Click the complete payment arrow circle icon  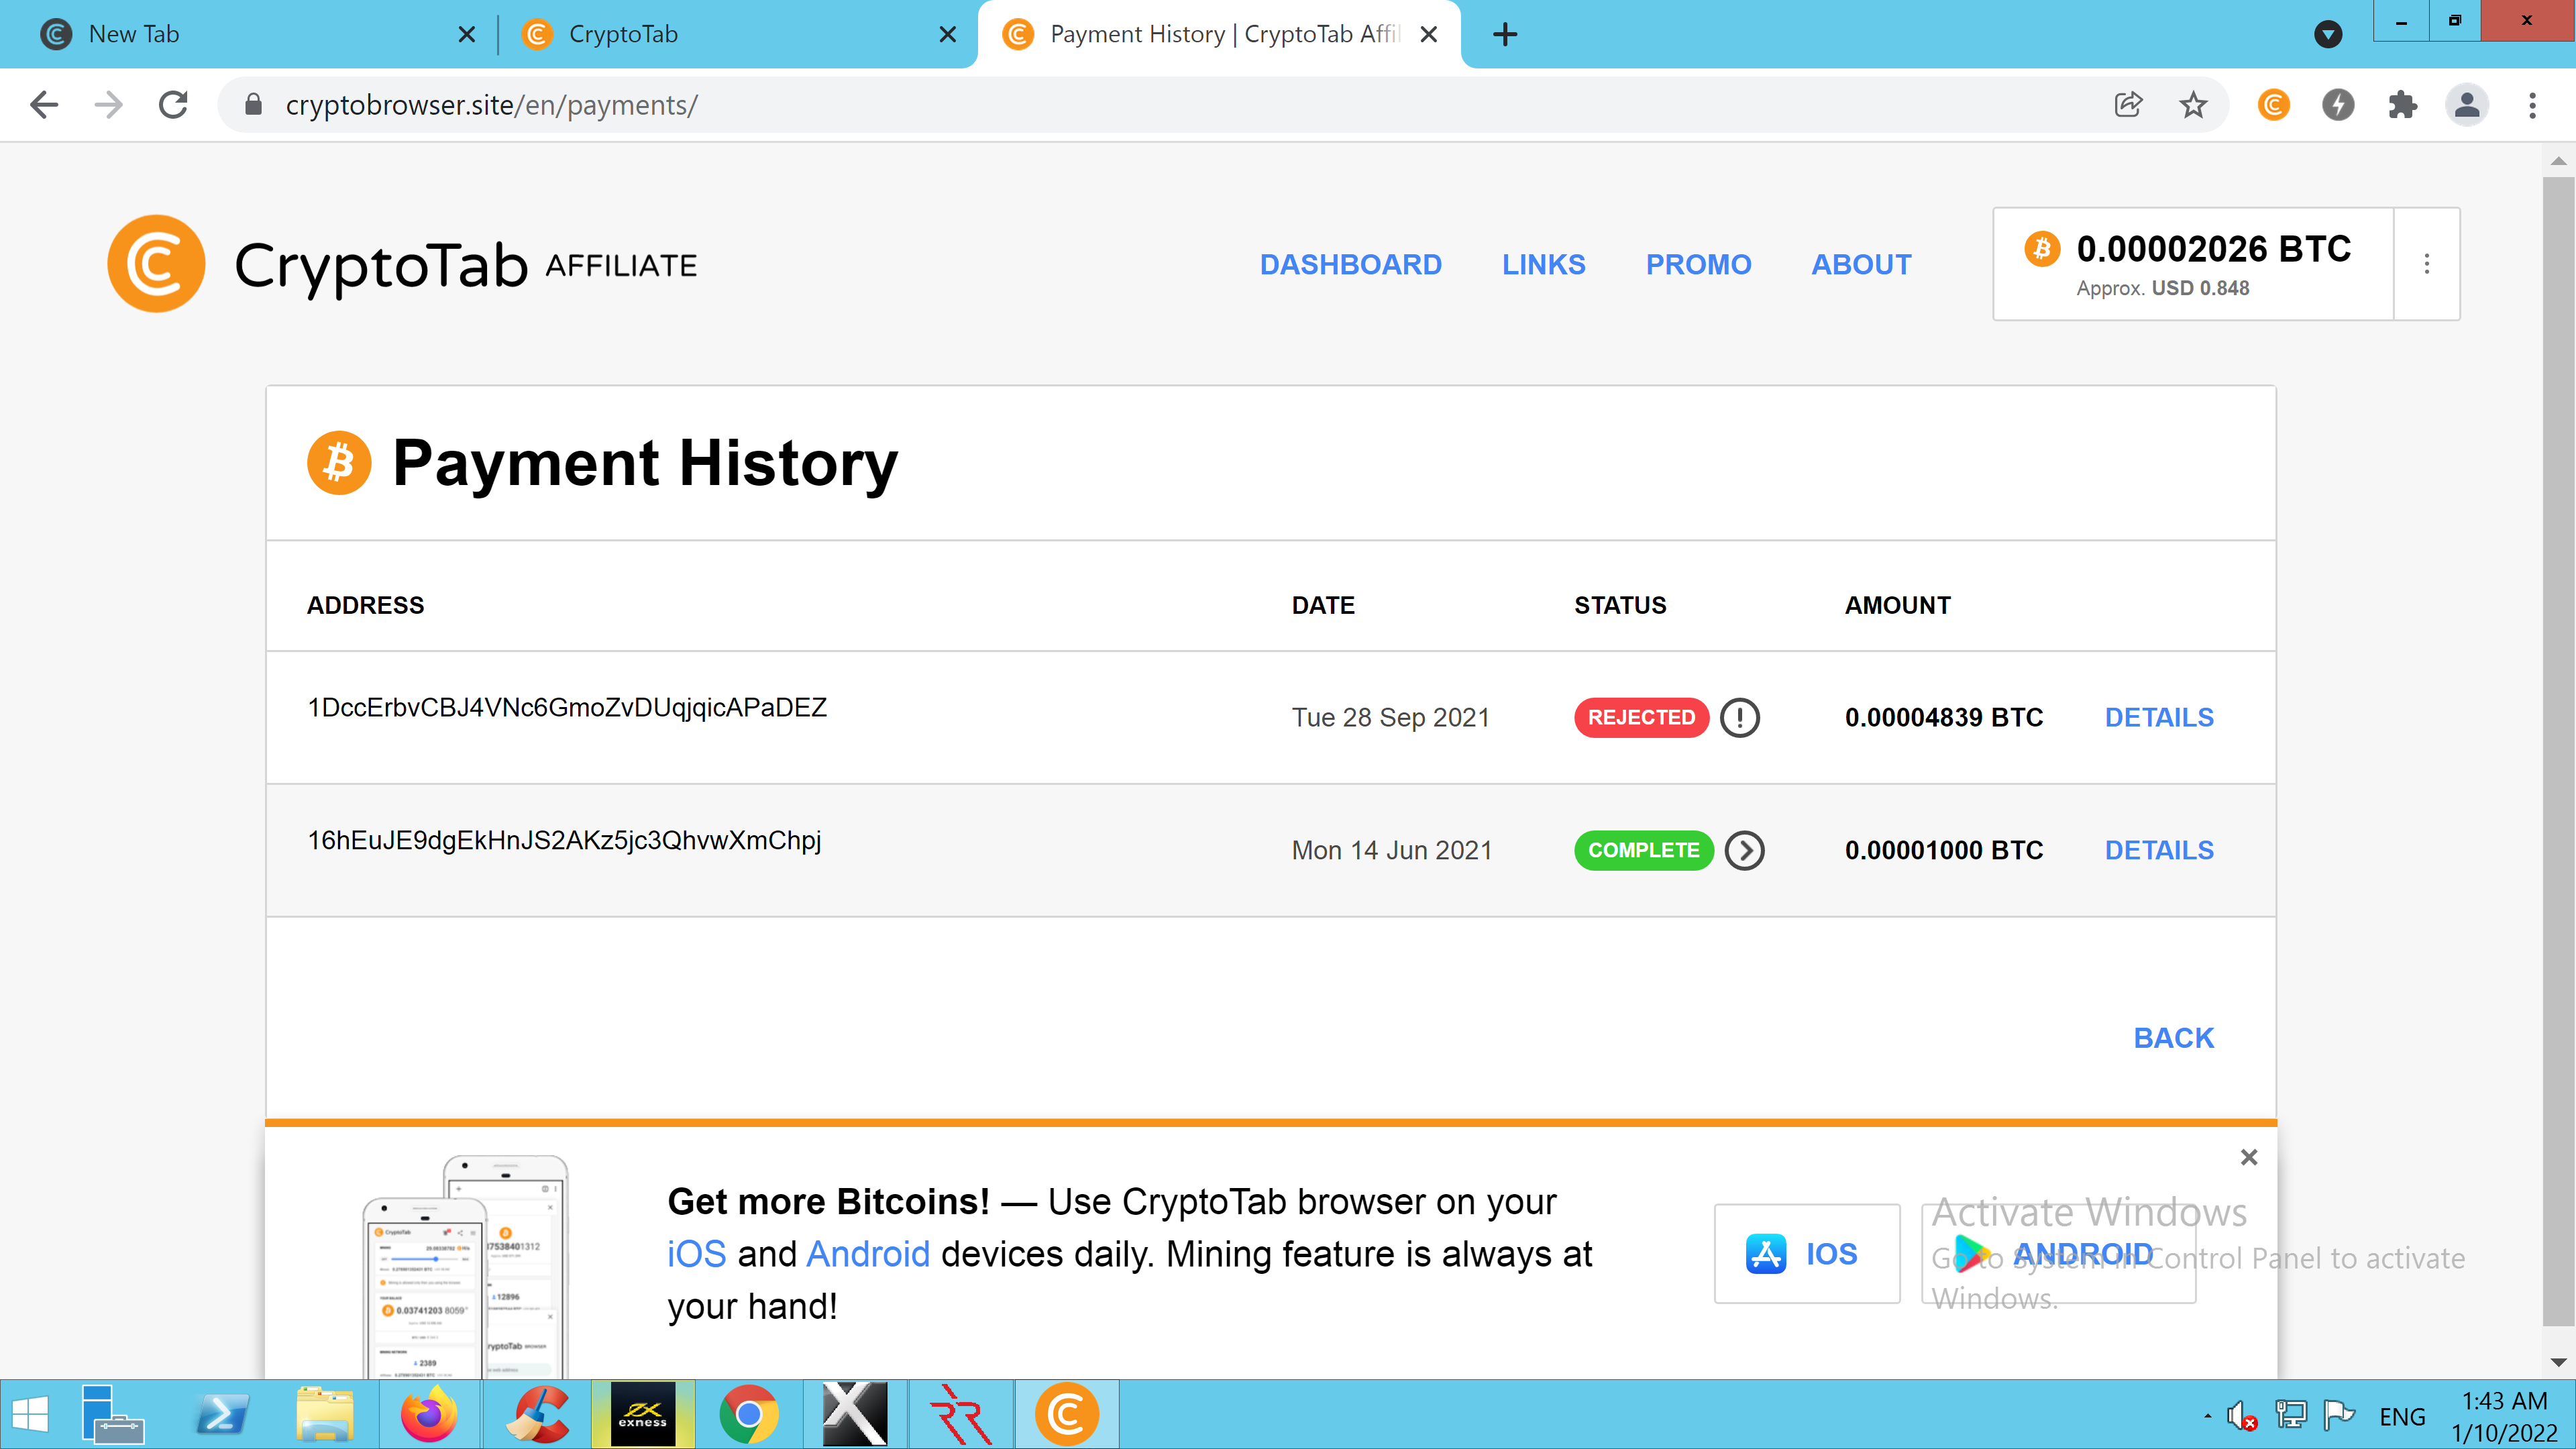(x=1744, y=851)
